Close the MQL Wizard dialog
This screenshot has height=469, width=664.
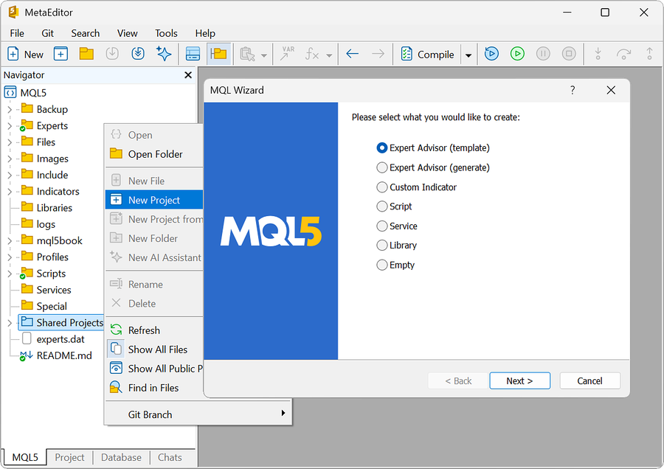[611, 90]
